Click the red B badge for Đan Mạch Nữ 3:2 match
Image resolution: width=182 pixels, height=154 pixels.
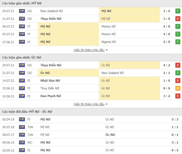coord(178,96)
